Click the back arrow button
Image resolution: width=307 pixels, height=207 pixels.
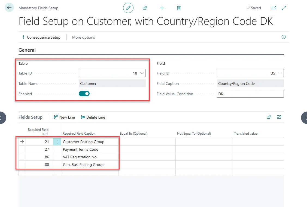pyautogui.click(x=9, y=8)
